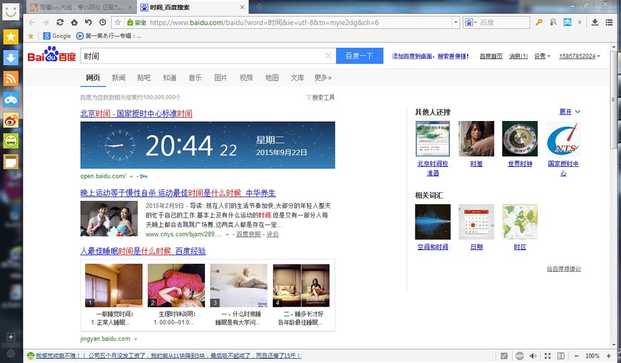The image size is (621, 363).
Task: Click the 百度首页 link
Action: click(491, 56)
